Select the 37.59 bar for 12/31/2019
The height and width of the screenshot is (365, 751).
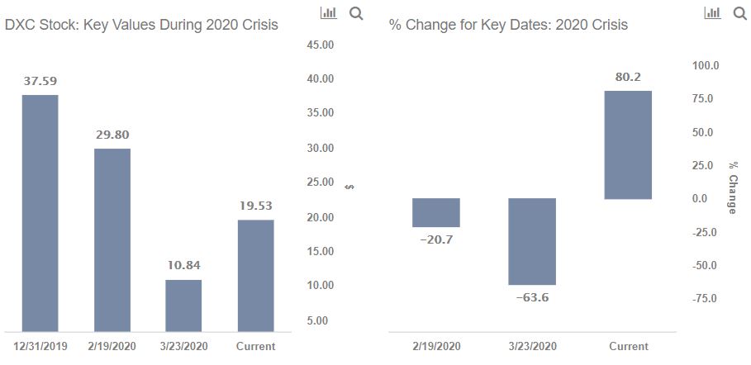pos(40,213)
